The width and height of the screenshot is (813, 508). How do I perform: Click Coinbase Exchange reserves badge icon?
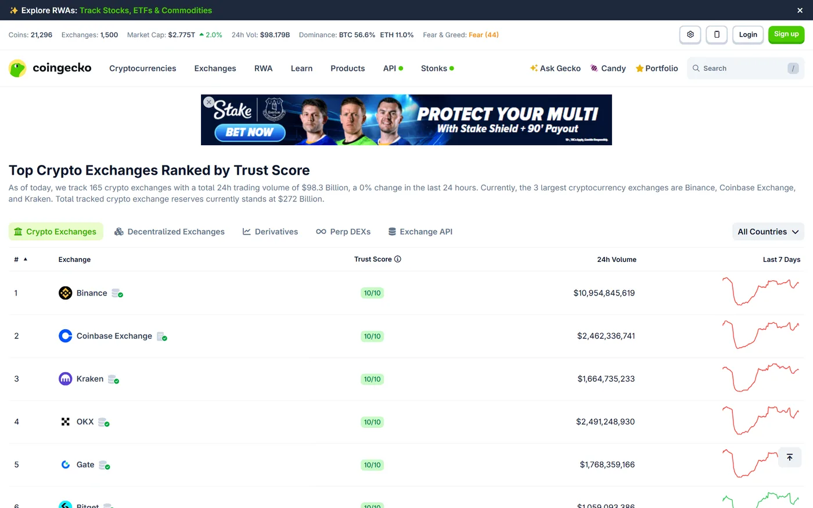[162, 336]
